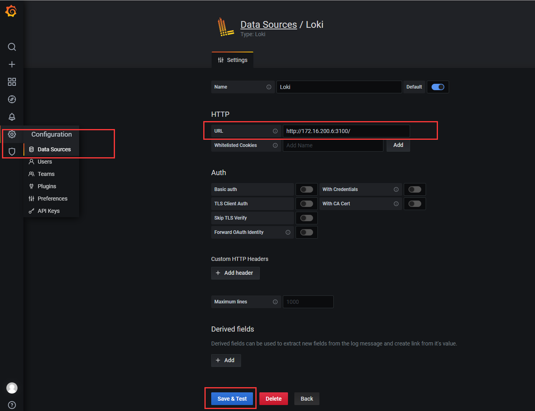Open the Help question mark icon

tap(12, 405)
